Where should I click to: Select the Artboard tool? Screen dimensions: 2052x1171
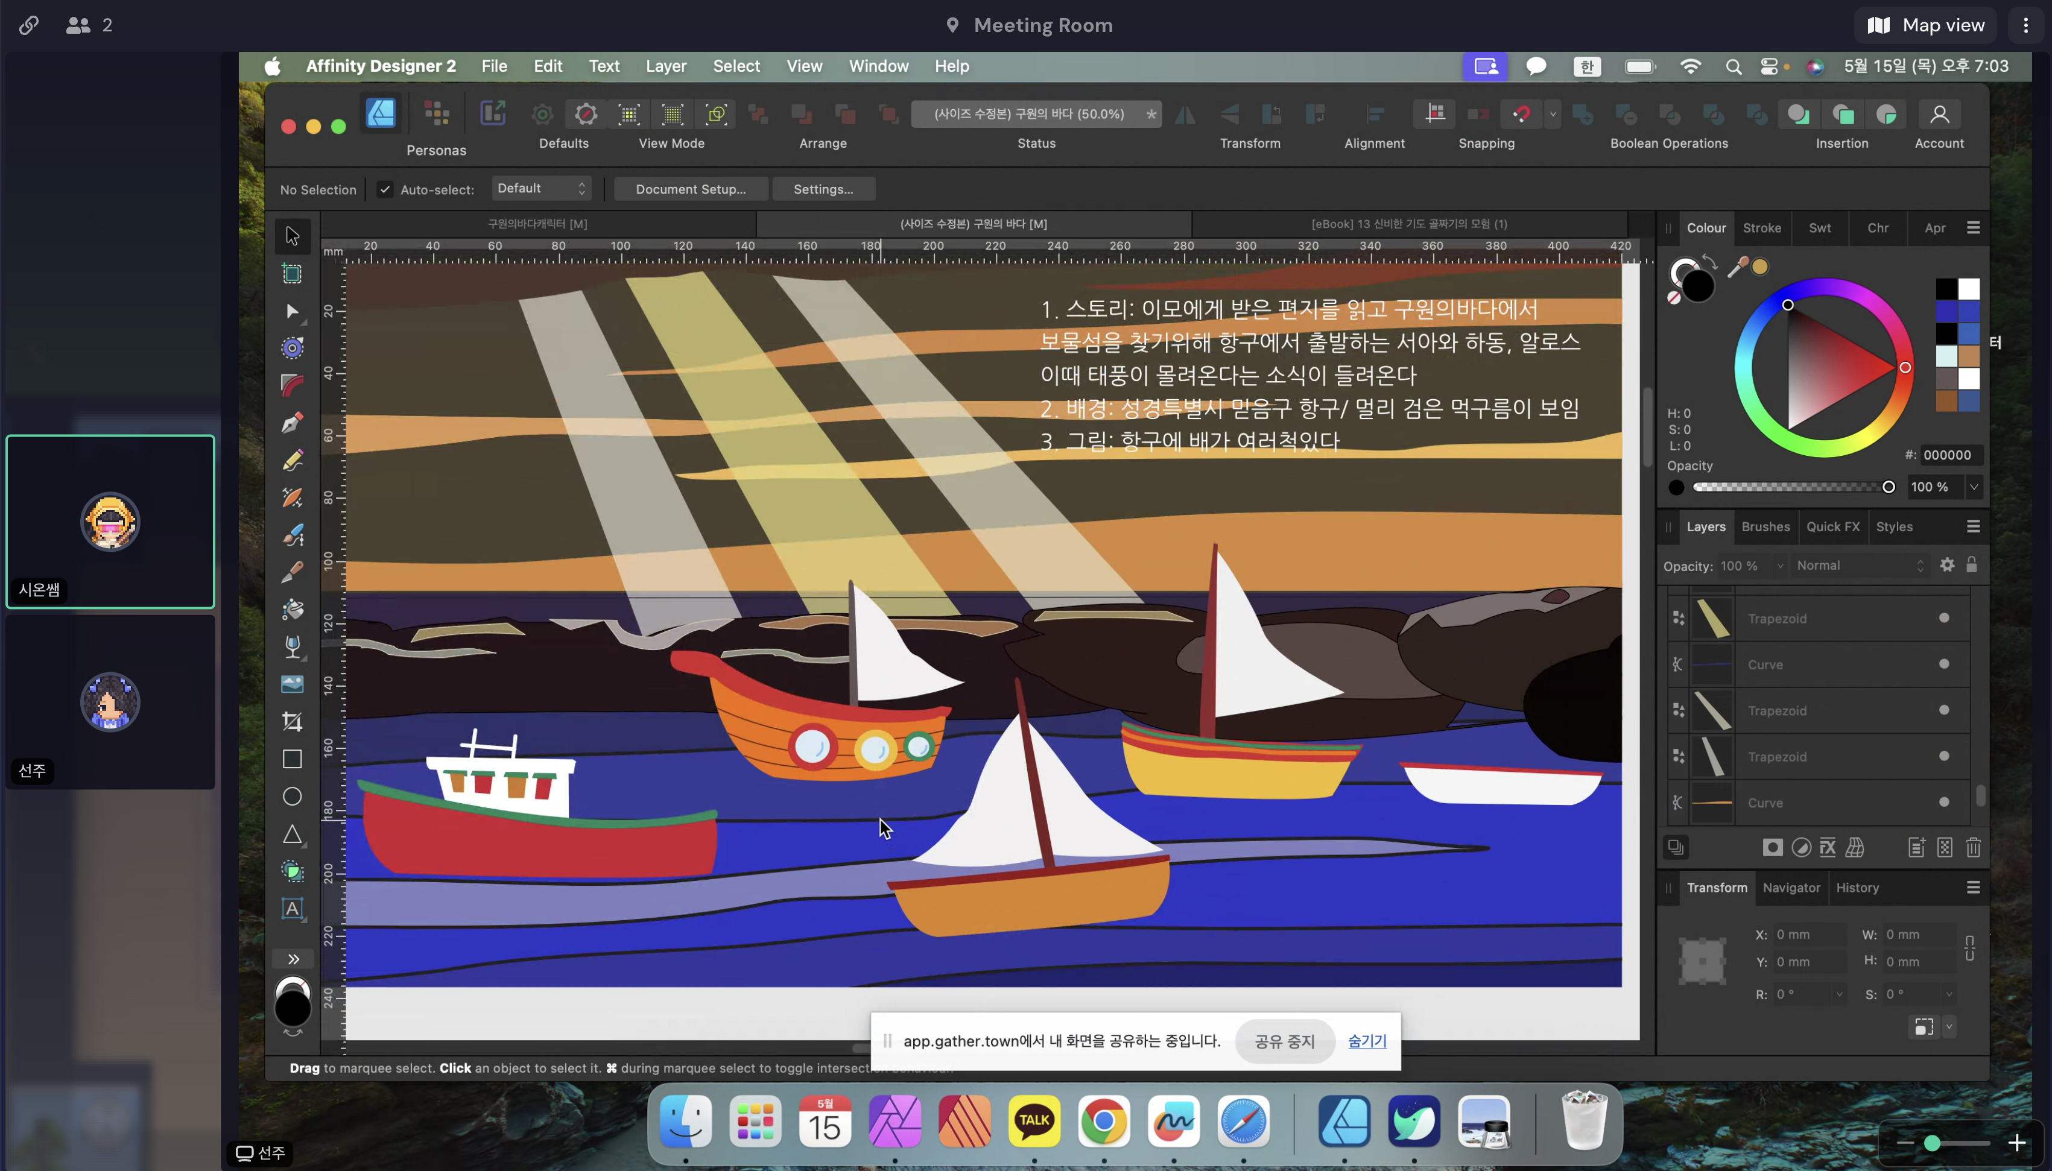coord(292,273)
